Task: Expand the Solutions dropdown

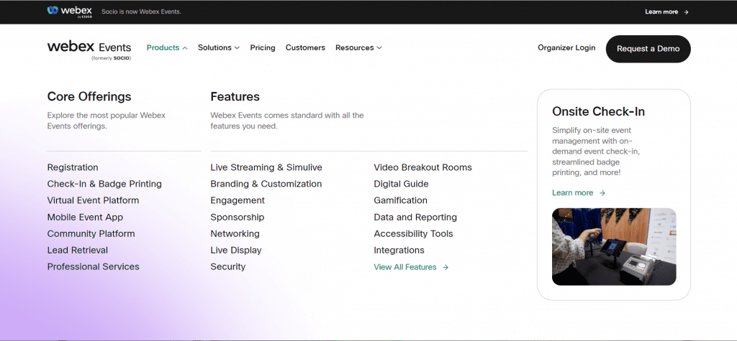Action: (219, 48)
